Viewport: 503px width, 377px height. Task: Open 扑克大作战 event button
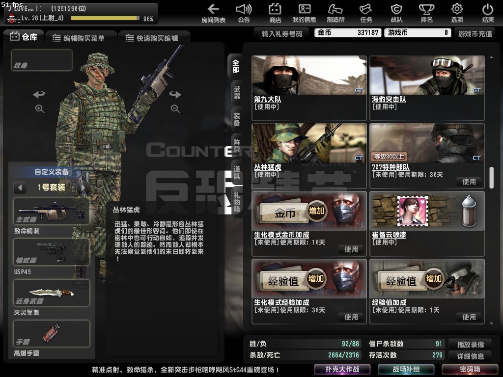(x=342, y=369)
